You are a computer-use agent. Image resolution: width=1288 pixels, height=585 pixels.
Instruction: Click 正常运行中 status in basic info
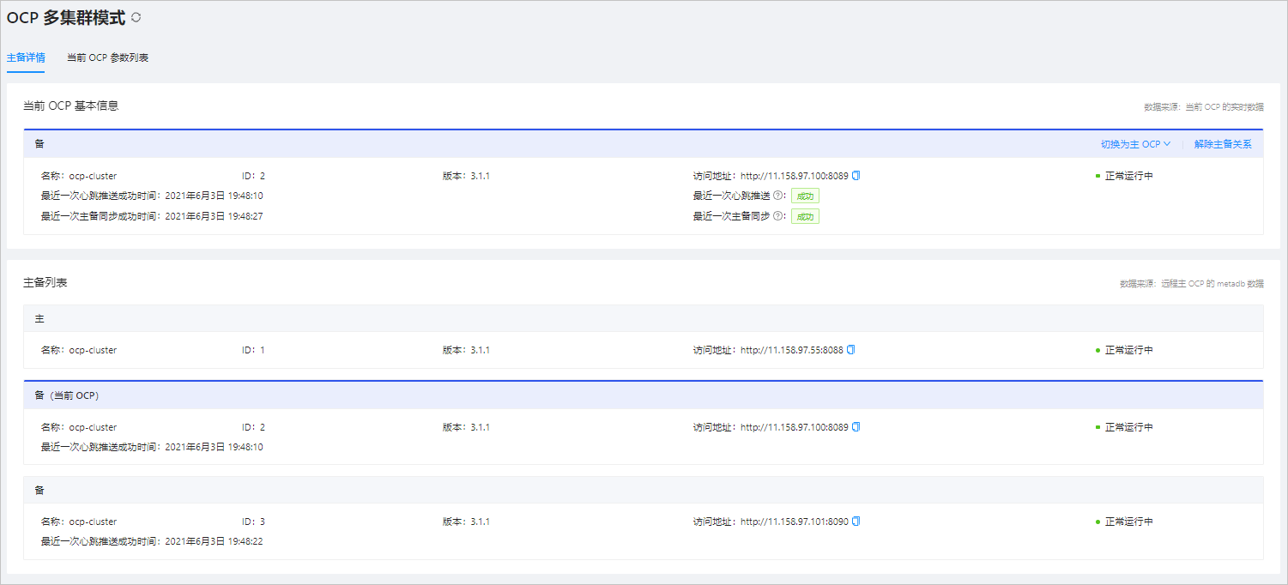(x=1124, y=176)
